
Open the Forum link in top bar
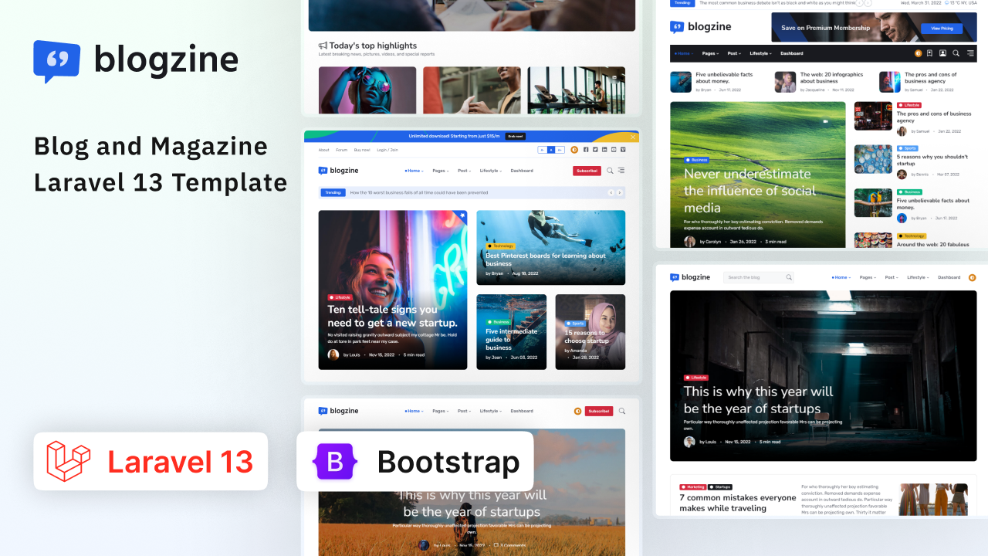341,150
